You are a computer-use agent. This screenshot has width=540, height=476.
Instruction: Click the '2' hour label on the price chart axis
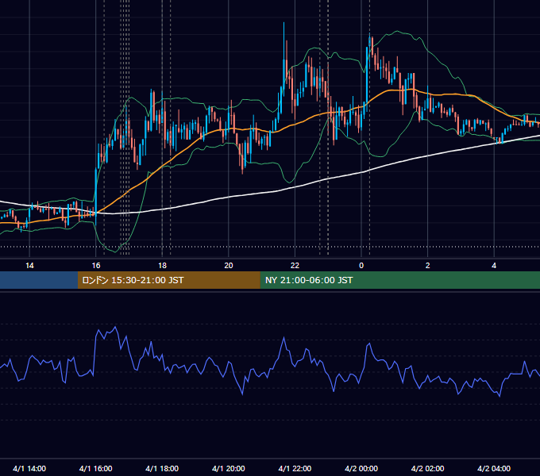(x=428, y=266)
